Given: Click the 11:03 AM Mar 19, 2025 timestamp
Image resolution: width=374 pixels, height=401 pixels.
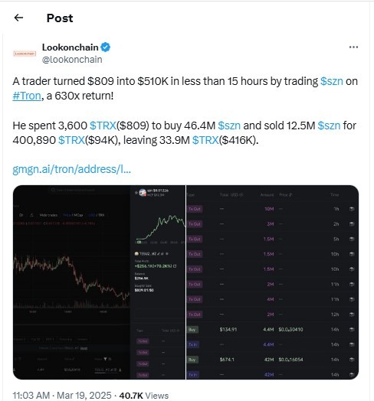Looking at the screenshot, I should click(62, 396).
